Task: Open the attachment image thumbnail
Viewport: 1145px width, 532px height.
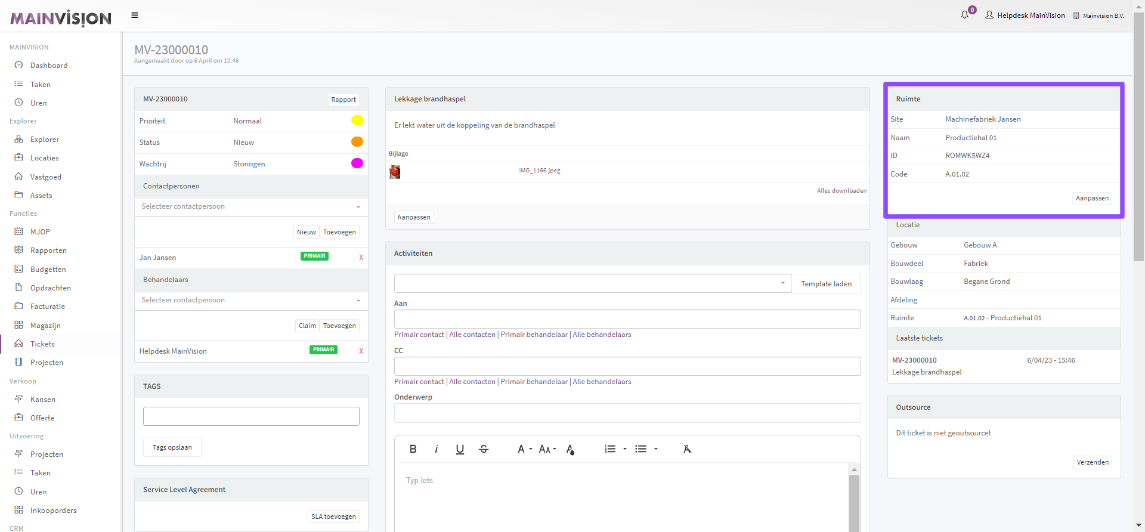Action: coord(395,172)
